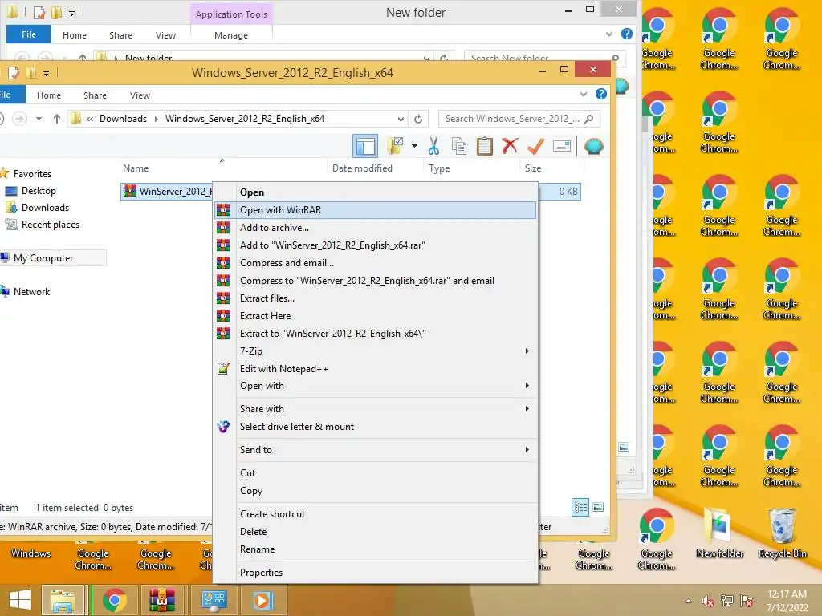The width and height of the screenshot is (822, 616).
Task: Open Properties from the context menu
Action: point(376,573)
